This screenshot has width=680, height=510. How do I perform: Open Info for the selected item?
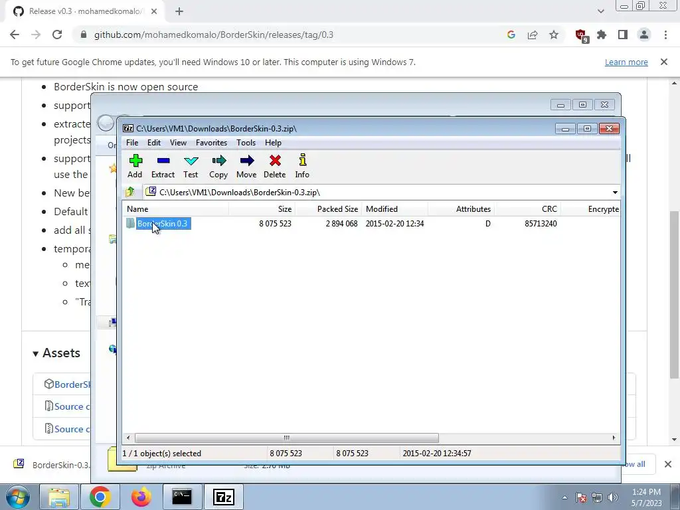coord(302,166)
